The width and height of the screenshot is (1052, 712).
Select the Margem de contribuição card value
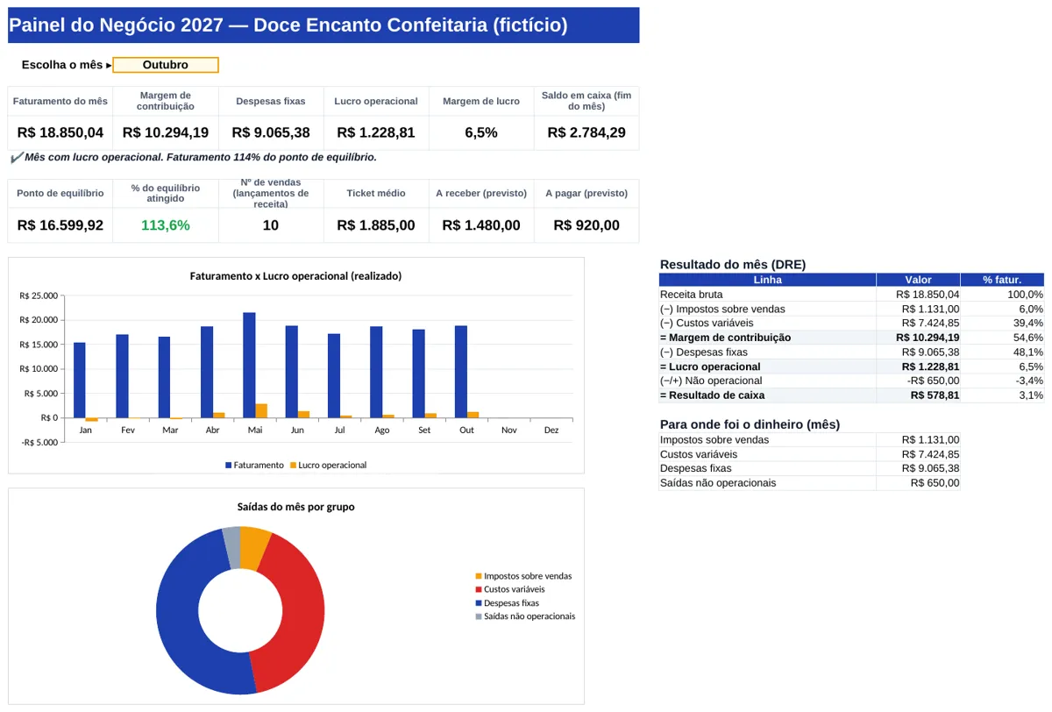tap(166, 132)
